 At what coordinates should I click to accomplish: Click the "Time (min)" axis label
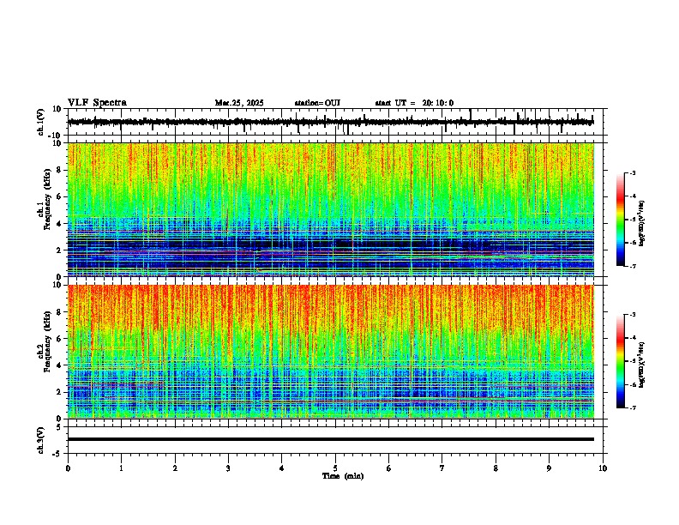[x=343, y=476]
